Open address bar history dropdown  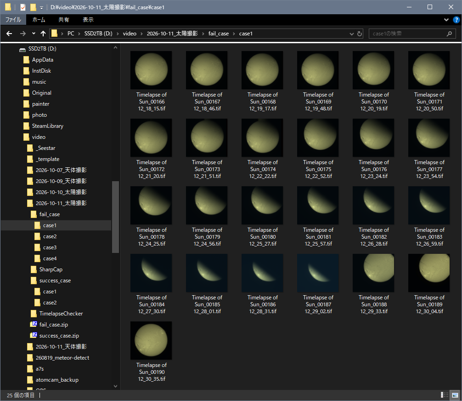[x=351, y=34]
